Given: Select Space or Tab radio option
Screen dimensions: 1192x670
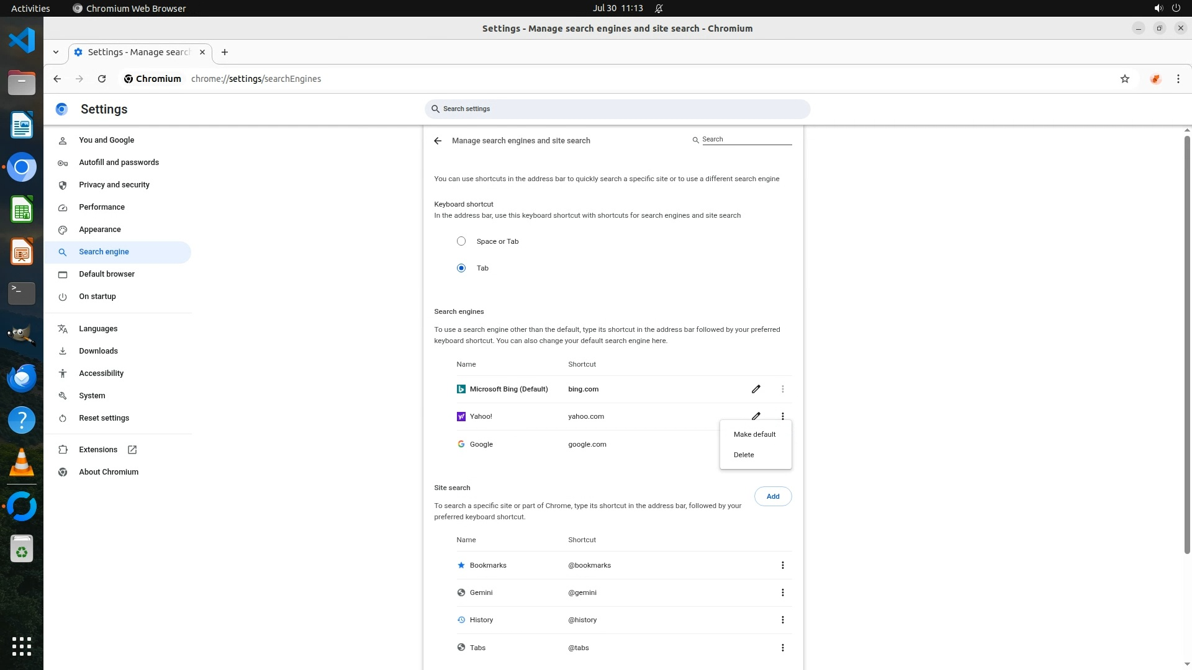Looking at the screenshot, I should coord(461,241).
